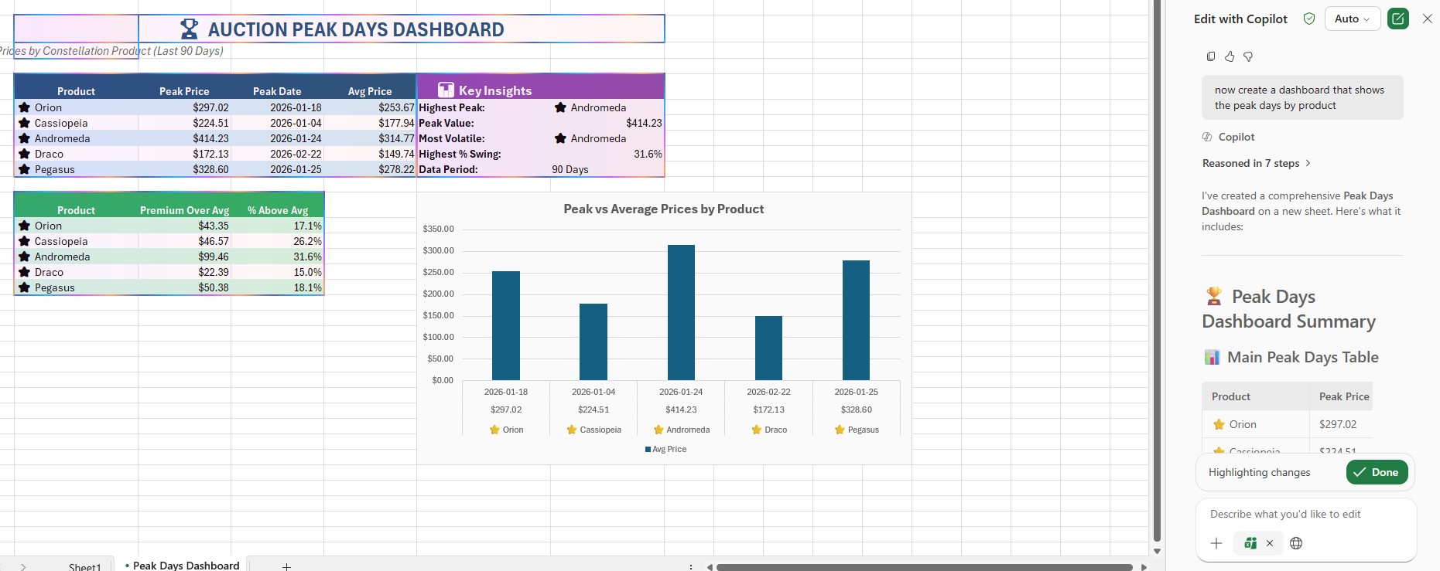Open the Auto mode dropdown
The height and width of the screenshot is (571, 1440).
pyautogui.click(x=1352, y=19)
